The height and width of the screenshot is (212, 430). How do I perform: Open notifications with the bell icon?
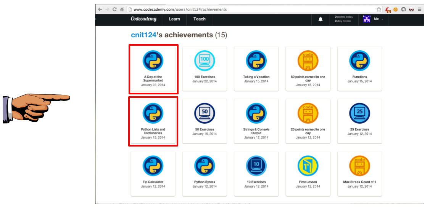[320, 19]
